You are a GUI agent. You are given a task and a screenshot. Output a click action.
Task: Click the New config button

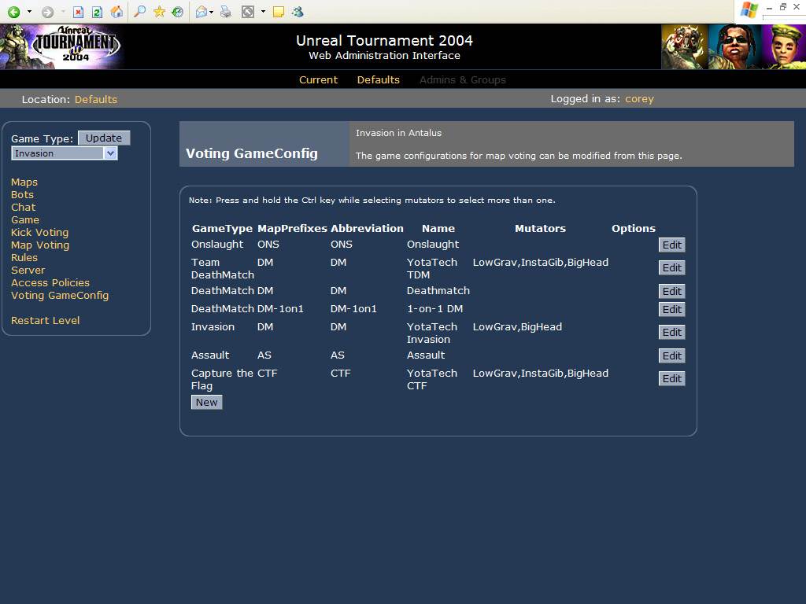pyautogui.click(x=207, y=402)
